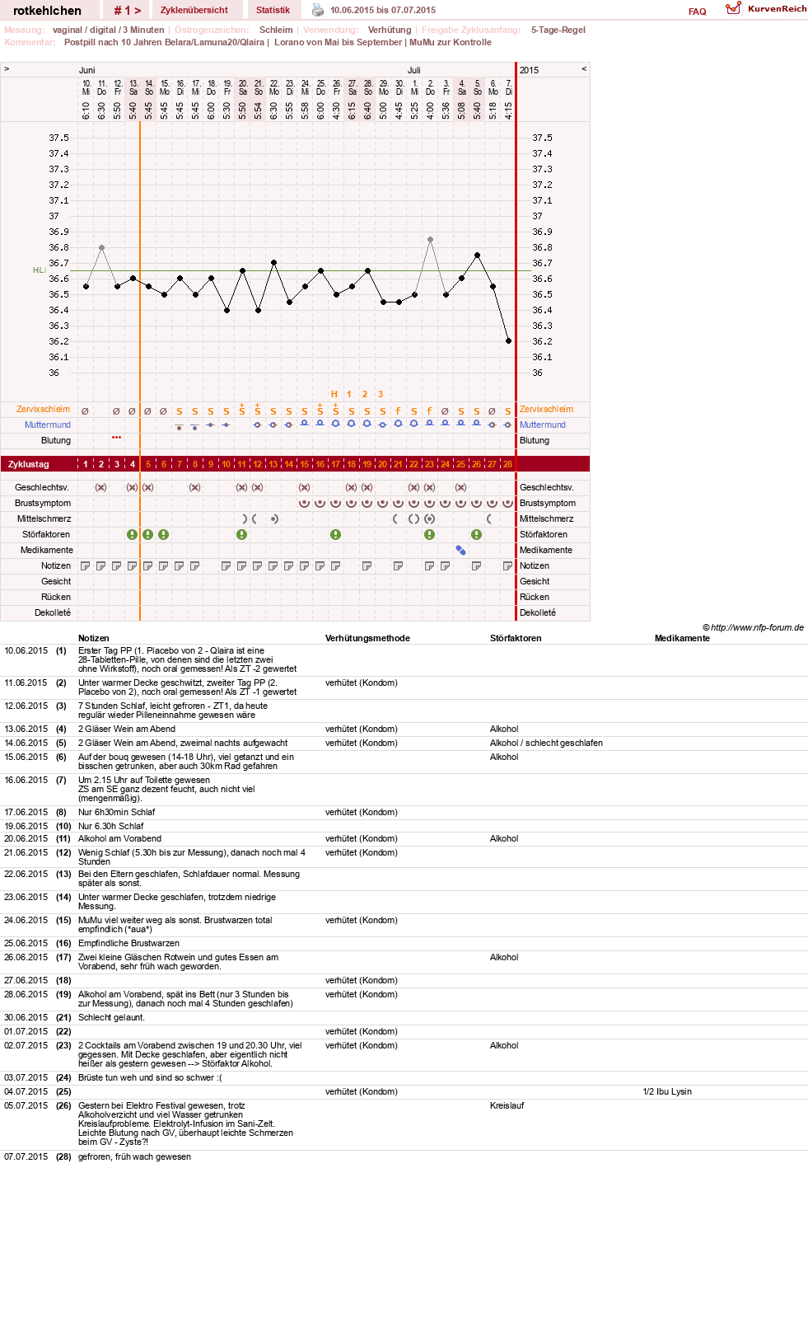Click the 'Verhütungsmethode' column header
Screen dimensions: 808x1337
pyautogui.click(x=367, y=638)
